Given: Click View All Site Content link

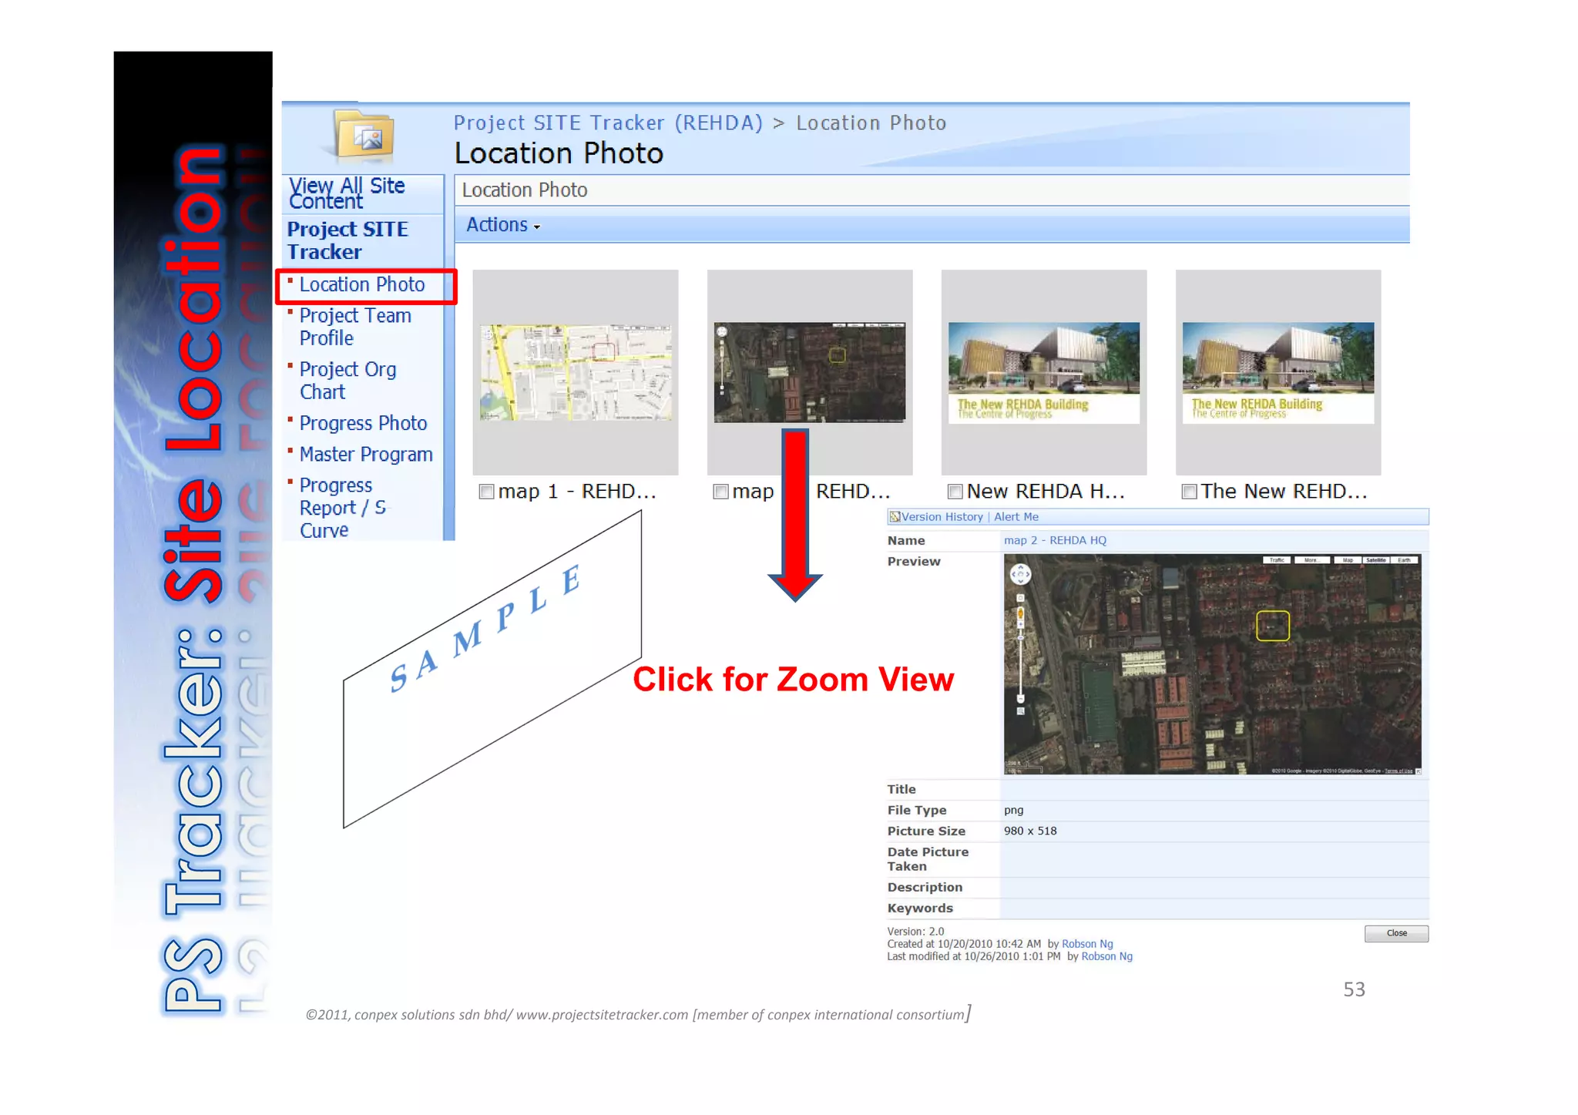Looking at the screenshot, I should [347, 193].
